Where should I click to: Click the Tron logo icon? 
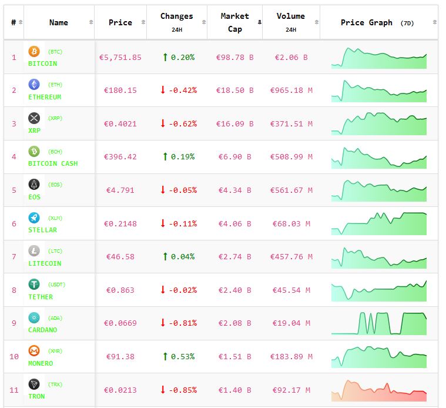coord(34,384)
